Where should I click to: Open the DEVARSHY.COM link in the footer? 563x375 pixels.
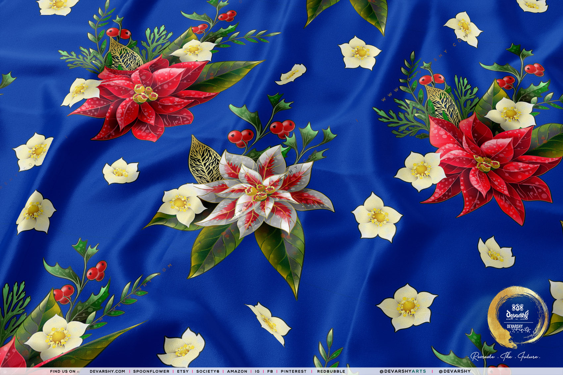point(107,371)
